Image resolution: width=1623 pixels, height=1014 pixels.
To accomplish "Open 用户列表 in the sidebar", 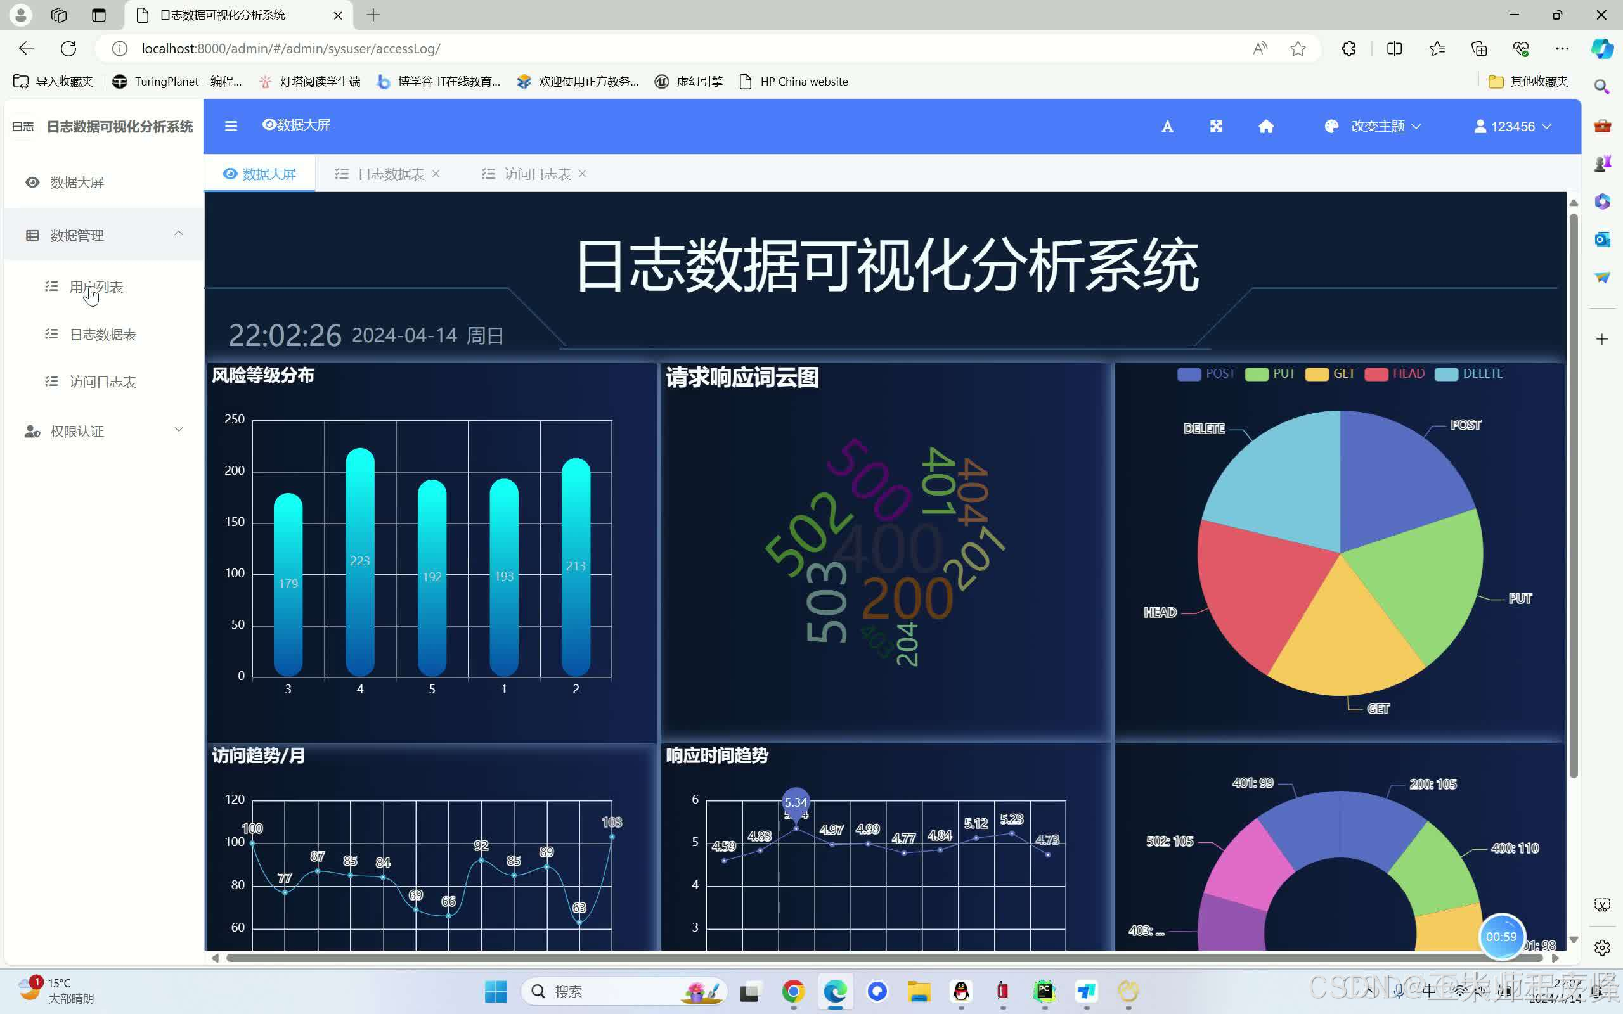I will coord(96,287).
